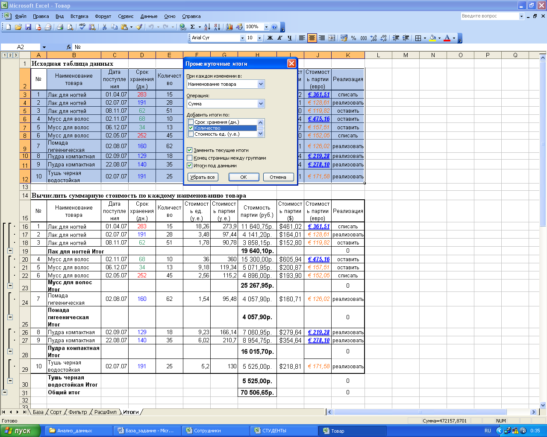Open the Chart Wizard icon
Viewport: 547px width, 437px height.
(229, 27)
